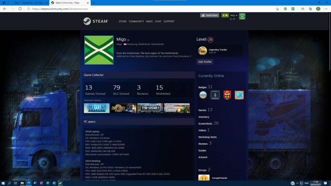Open the Games 13 sidebar link
The image size is (331, 186).
tap(205, 110)
